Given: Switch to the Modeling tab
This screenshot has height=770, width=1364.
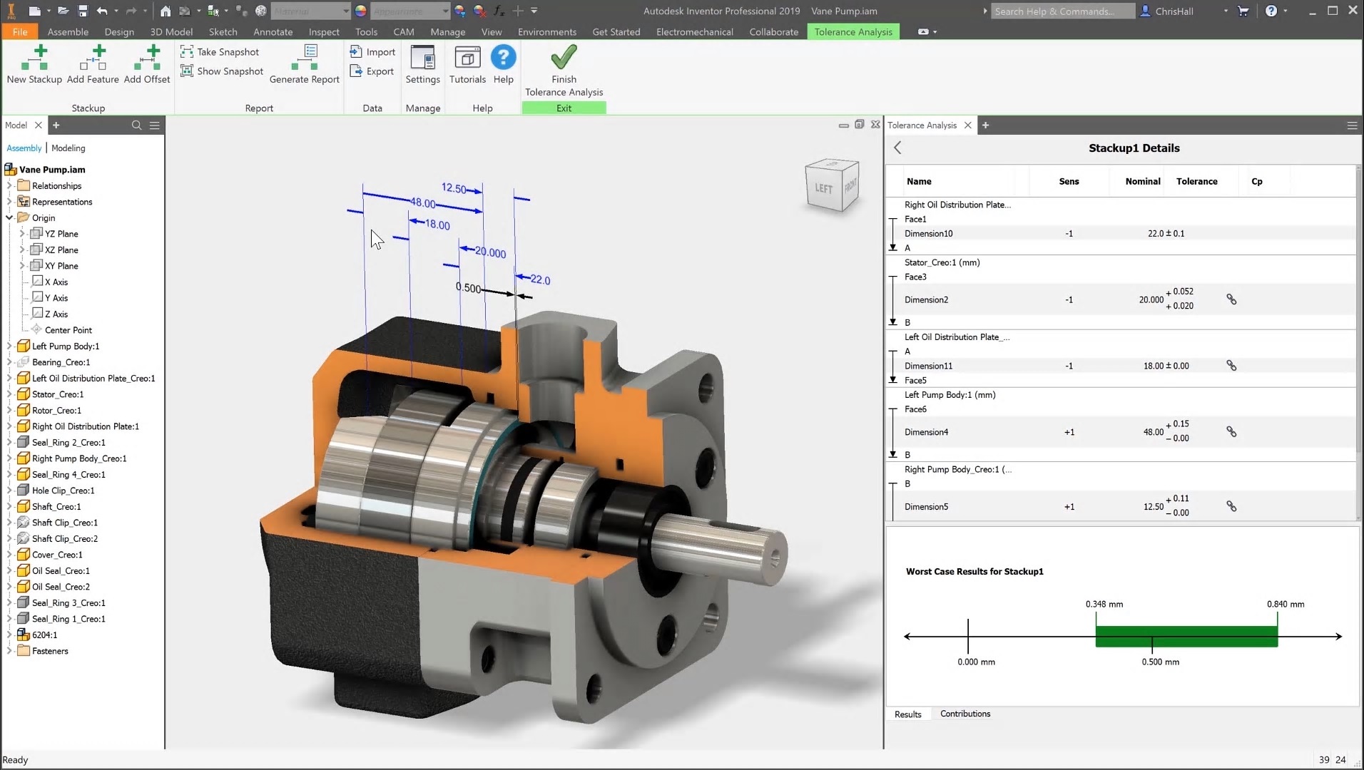Looking at the screenshot, I should pyautogui.click(x=68, y=148).
